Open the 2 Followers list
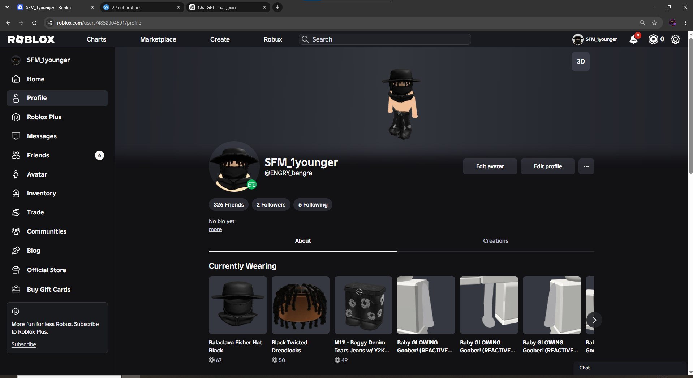This screenshot has height=378, width=693. click(271, 205)
